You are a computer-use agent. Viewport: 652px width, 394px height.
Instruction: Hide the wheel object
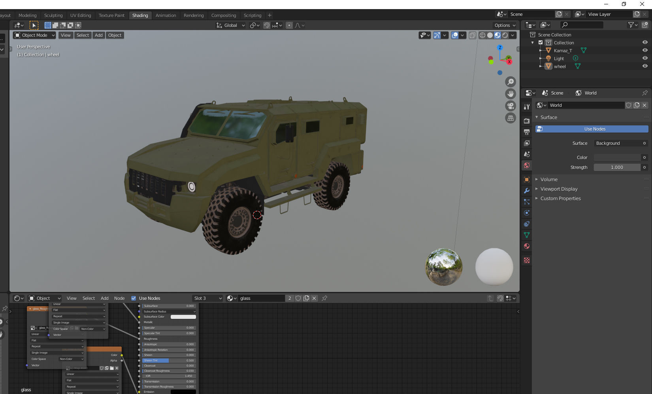pyautogui.click(x=645, y=66)
